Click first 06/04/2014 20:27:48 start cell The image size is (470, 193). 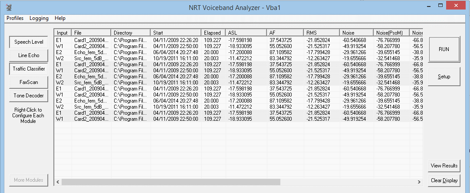(175, 52)
